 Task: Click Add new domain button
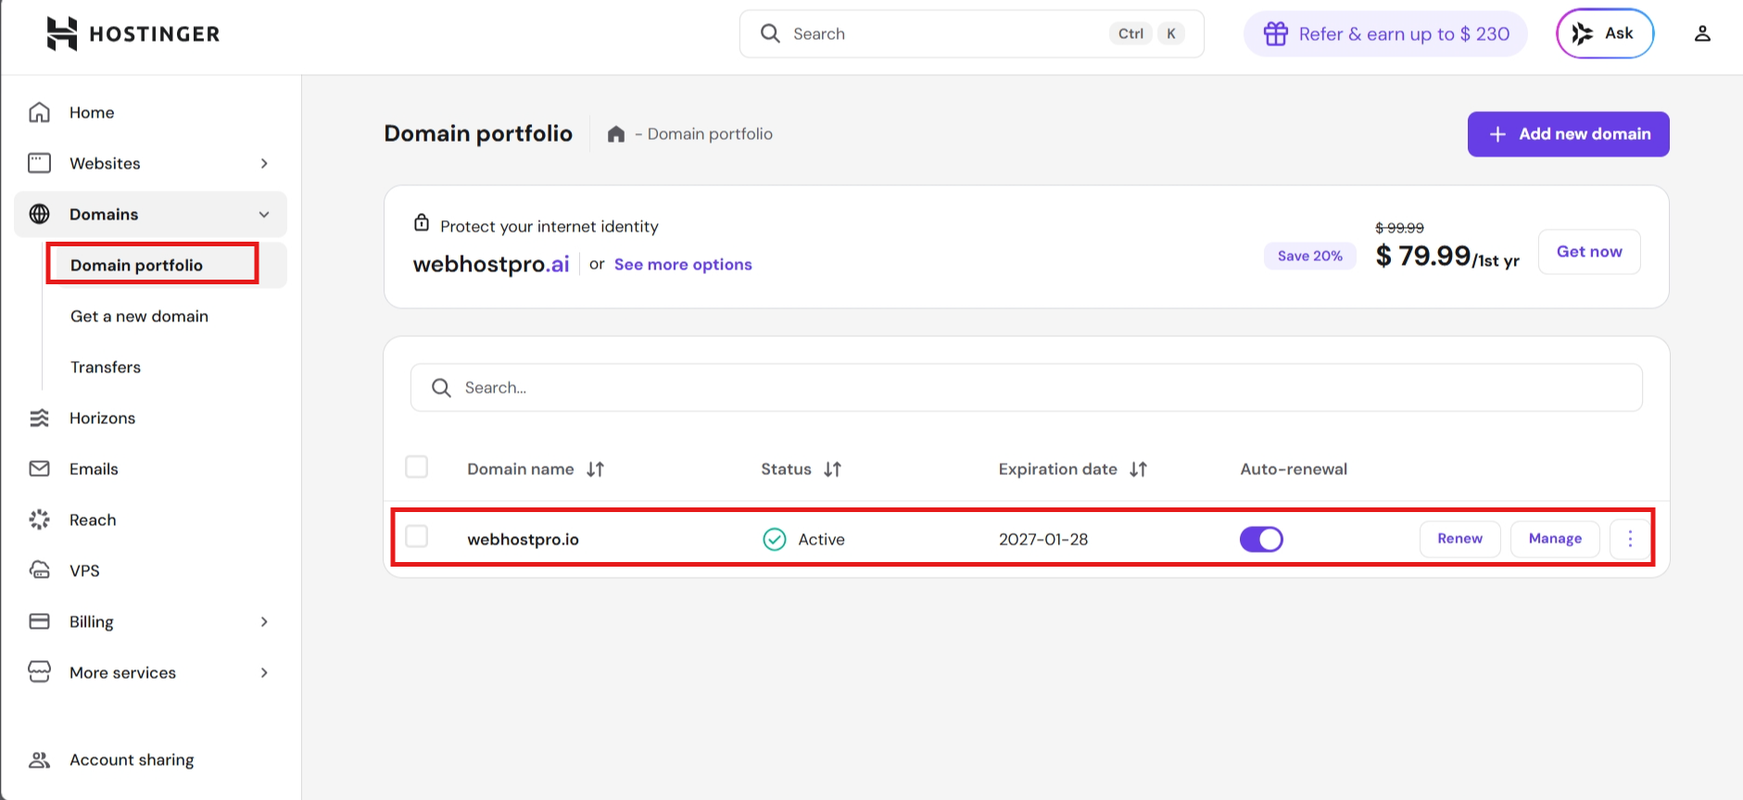pos(1568,134)
